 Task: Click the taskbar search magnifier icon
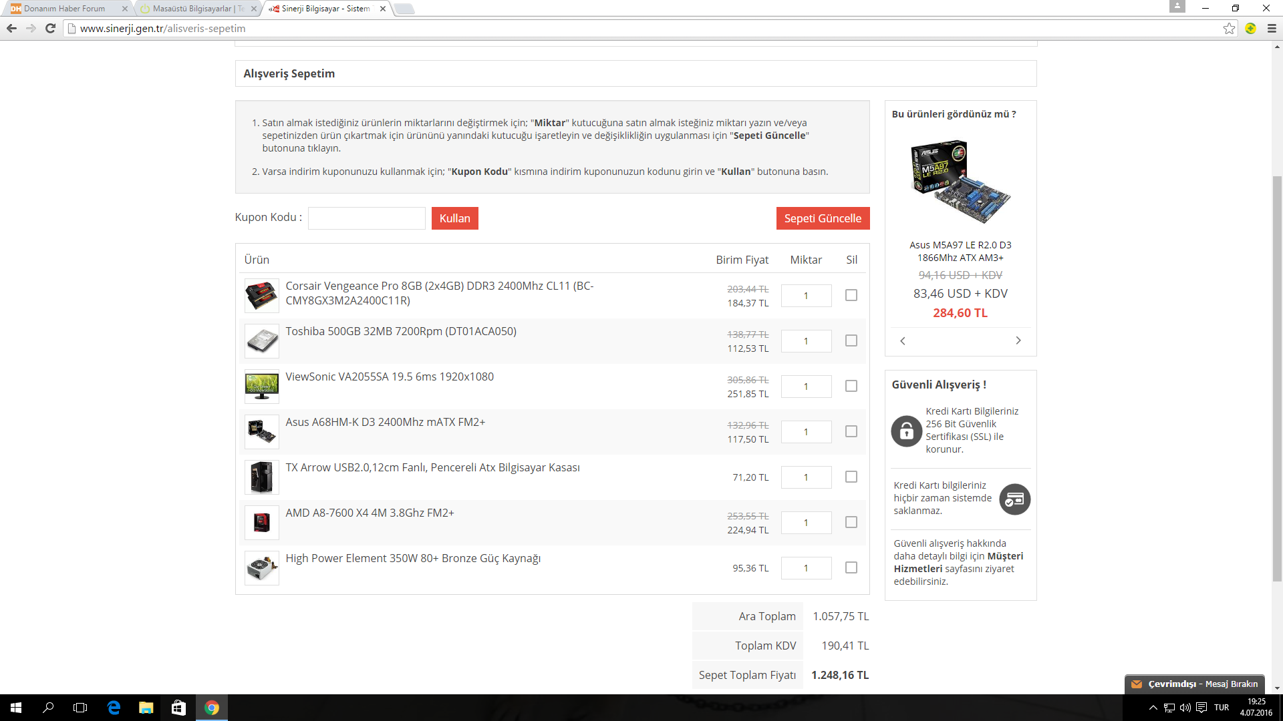(x=48, y=708)
